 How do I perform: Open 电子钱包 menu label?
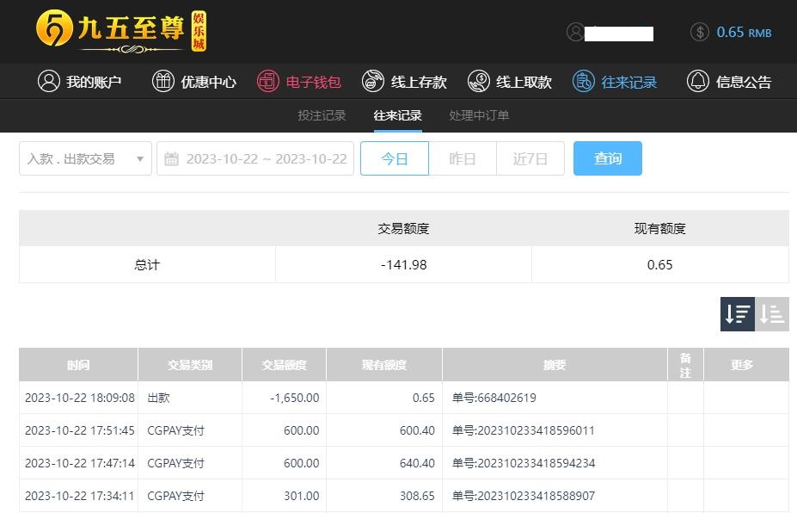(313, 82)
